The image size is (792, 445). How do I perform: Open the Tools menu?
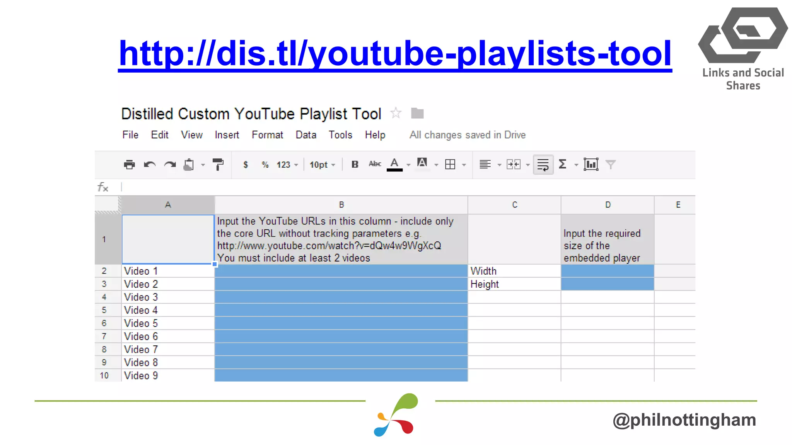(340, 135)
